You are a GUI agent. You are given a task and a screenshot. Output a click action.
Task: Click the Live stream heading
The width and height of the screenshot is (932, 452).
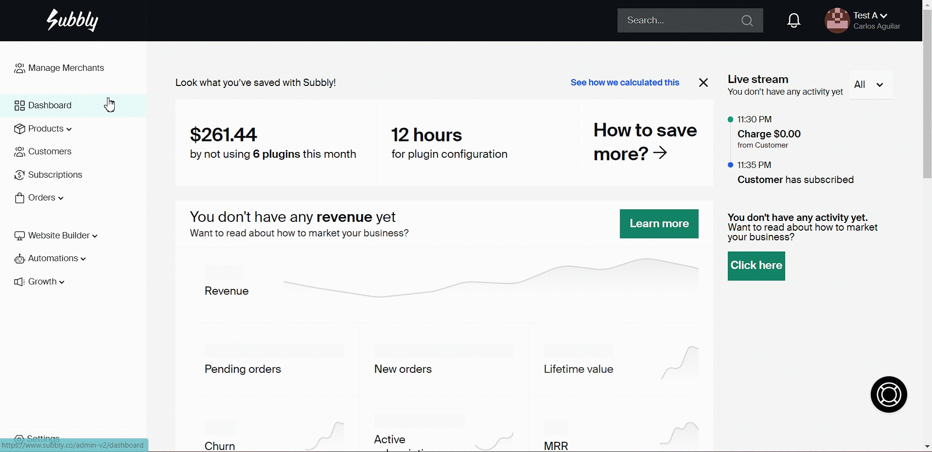[758, 79]
